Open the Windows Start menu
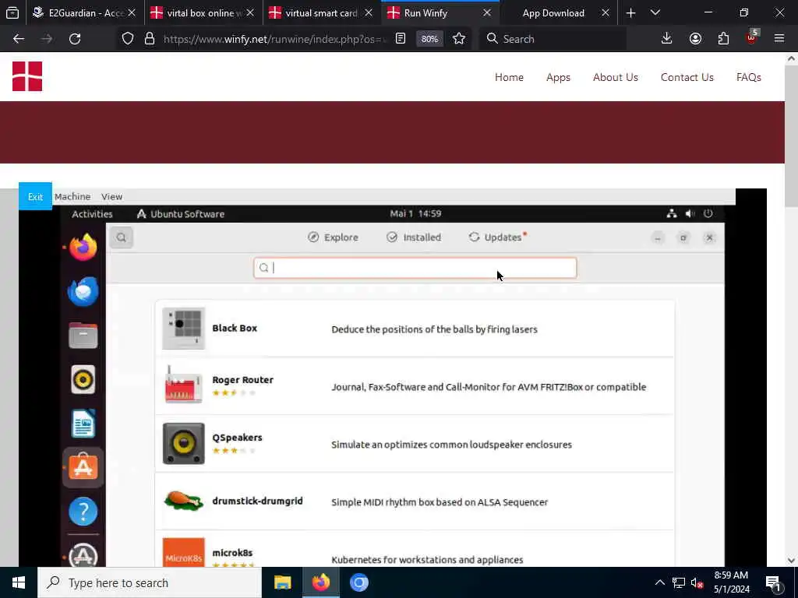 [19, 582]
